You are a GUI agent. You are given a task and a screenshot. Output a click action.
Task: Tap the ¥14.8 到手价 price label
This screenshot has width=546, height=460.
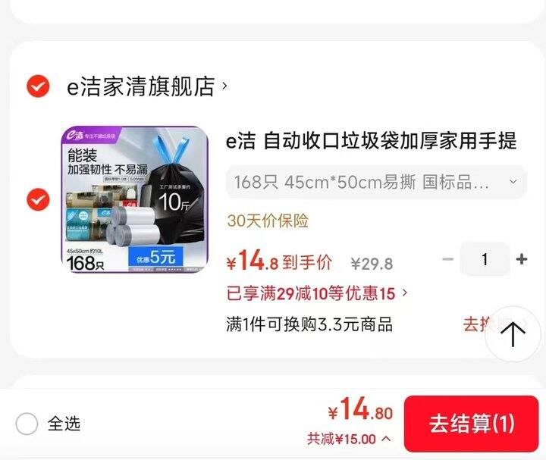click(279, 261)
